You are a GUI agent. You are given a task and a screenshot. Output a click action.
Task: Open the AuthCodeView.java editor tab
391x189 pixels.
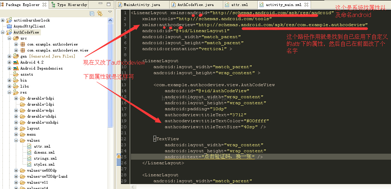tap(195, 5)
